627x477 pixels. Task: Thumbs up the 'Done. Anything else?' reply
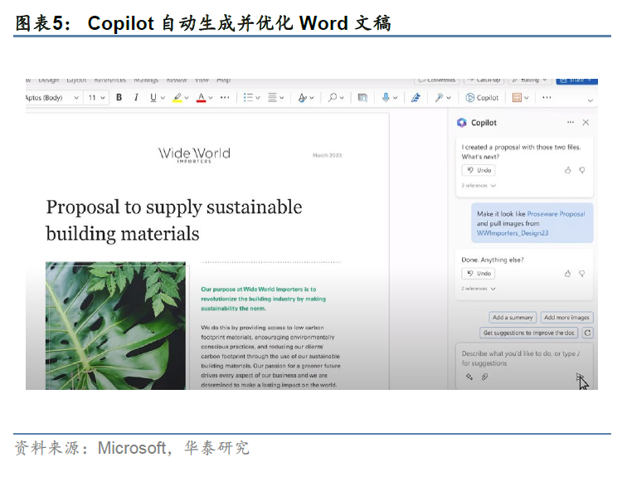pyautogui.click(x=567, y=274)
